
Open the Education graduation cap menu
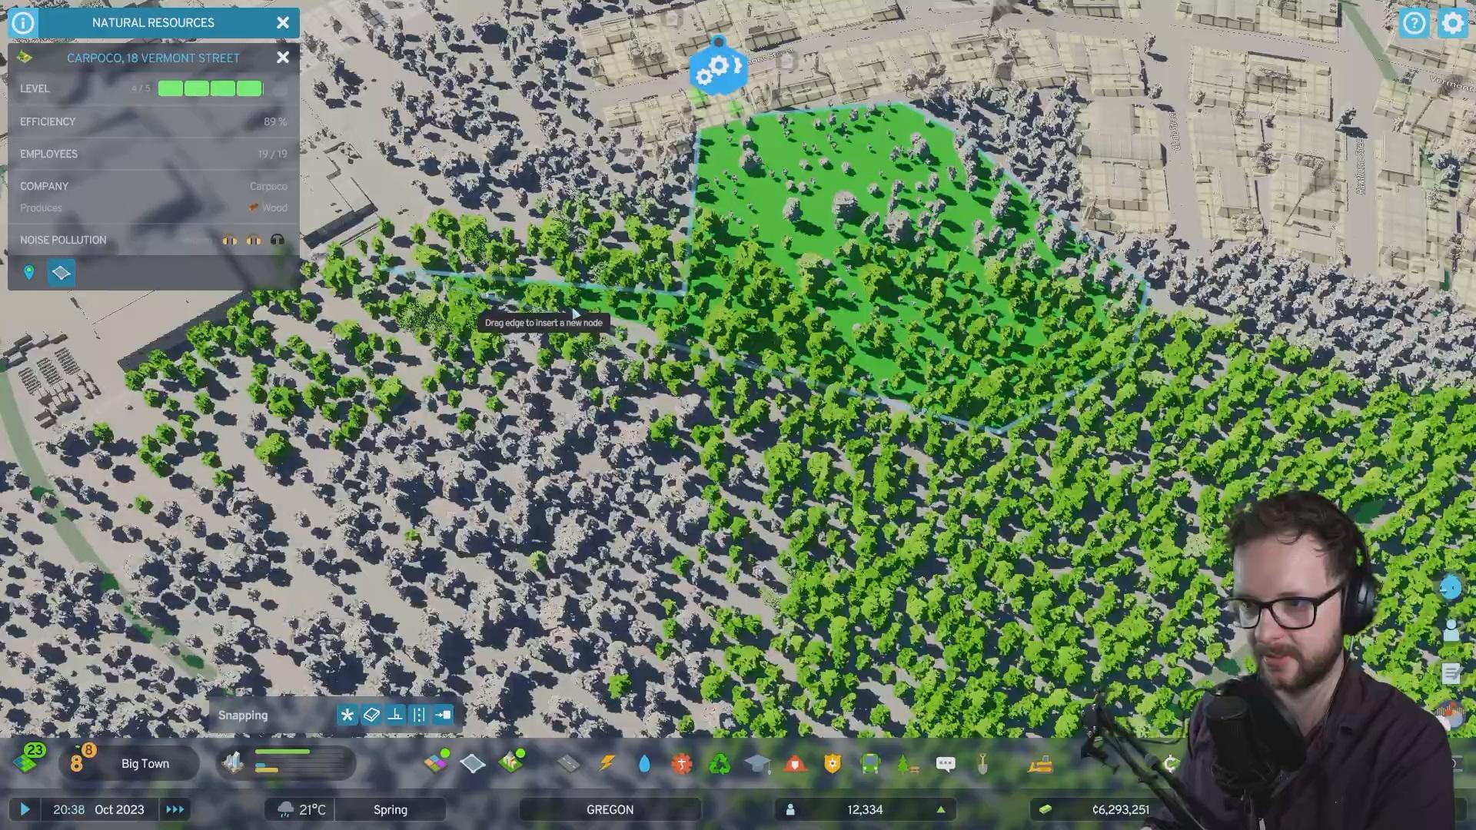[x=757, y=763]
